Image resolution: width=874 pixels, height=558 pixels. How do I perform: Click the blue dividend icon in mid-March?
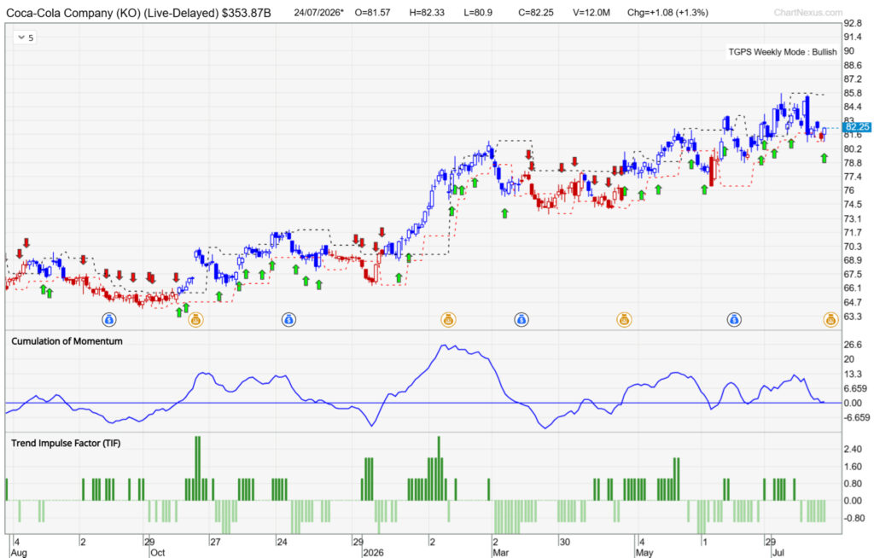(521, 319)
